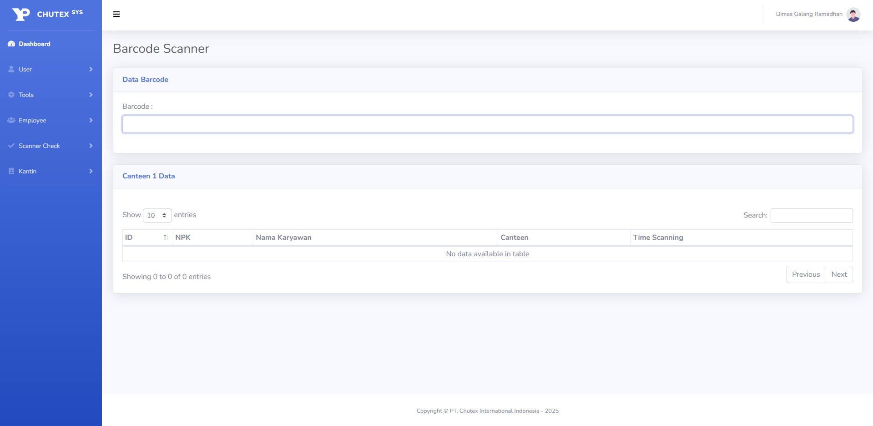Click the Tools gear icon in sidebar

pyautogui.click(x=11, y=95)
